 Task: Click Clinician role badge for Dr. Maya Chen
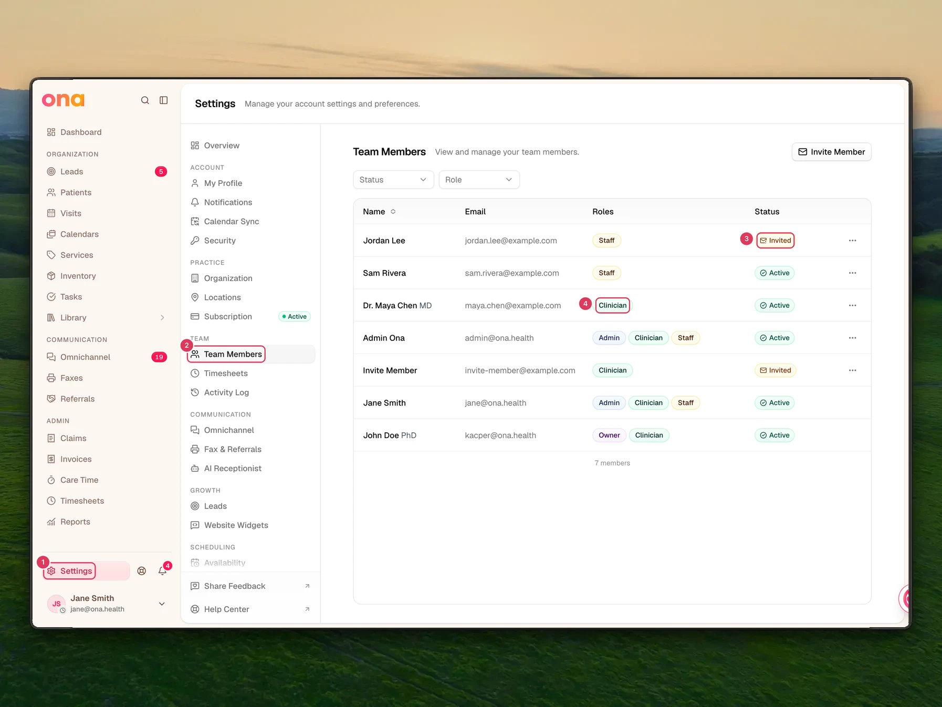(613, 306)
